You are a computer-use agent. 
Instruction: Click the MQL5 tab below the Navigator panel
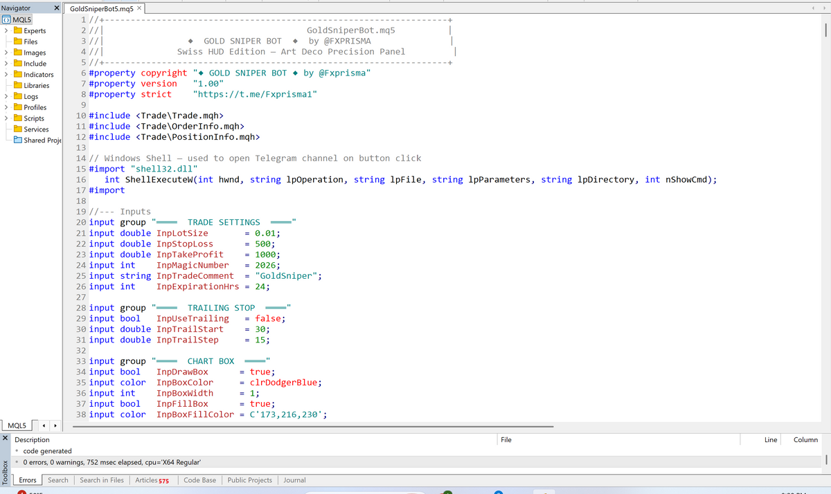tap(17, 425)
